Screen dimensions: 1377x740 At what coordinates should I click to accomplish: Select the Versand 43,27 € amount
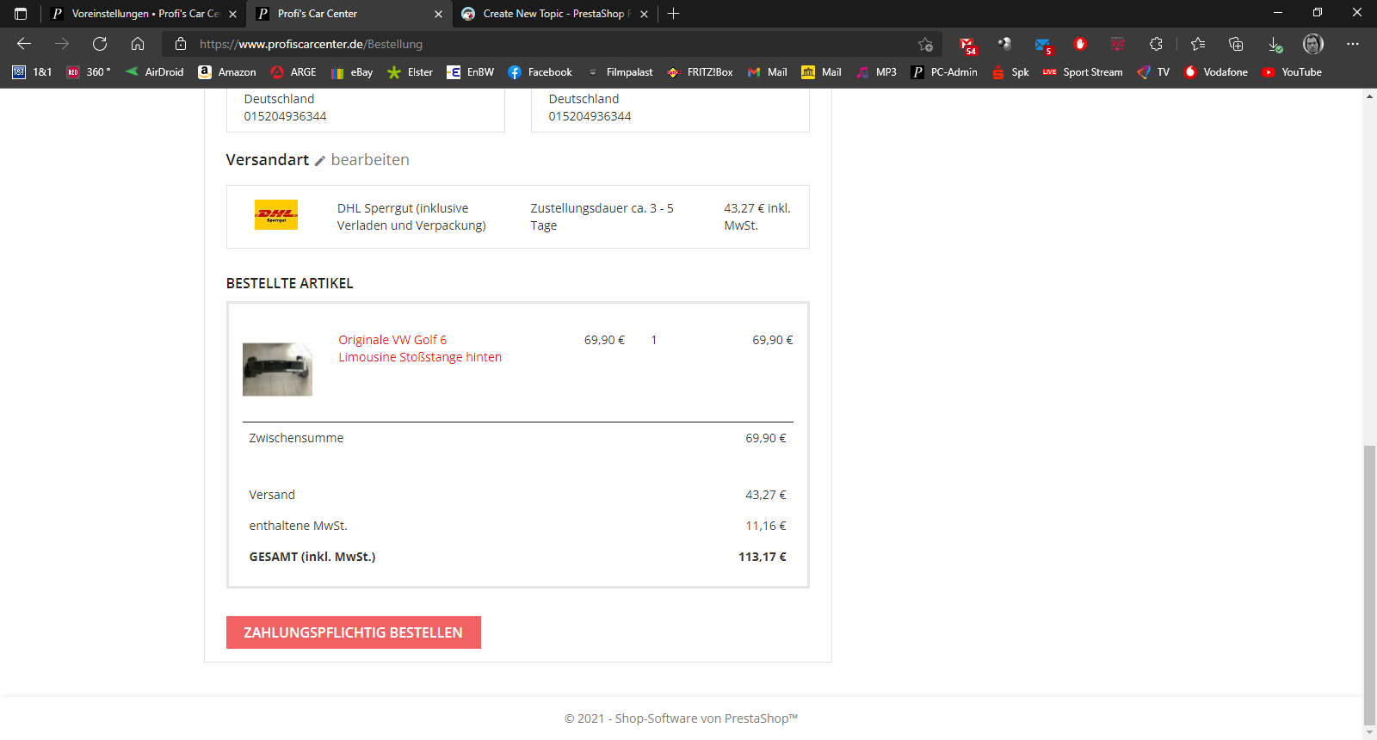(766, 495)
